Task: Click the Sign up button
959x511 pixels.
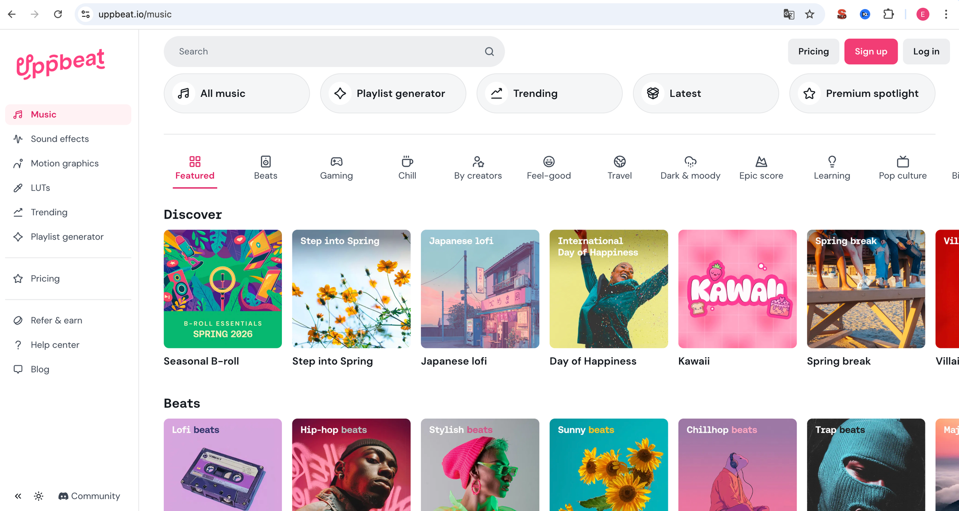Action: tap(871, 52)
